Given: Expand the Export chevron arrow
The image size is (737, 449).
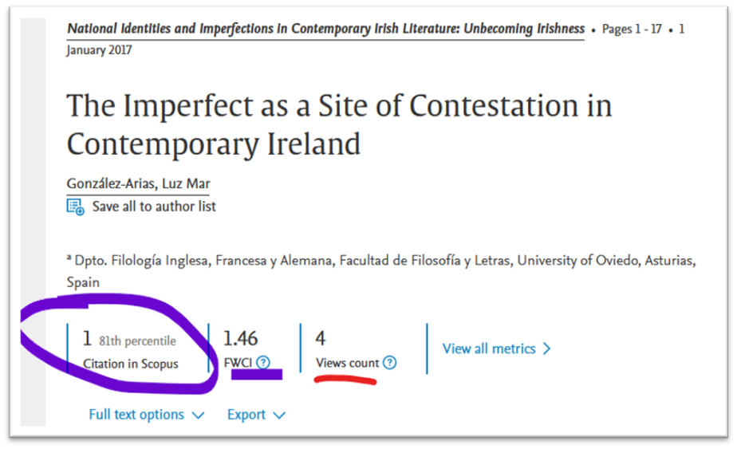Looking at the screenshot, I should tap(279, 415).
